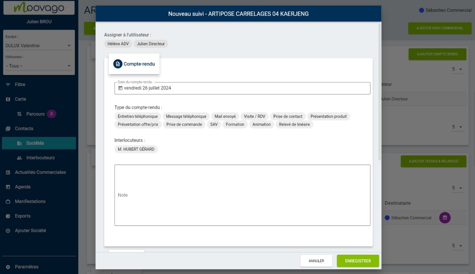The height and width of the screenshot is (274, 475).
Task: Go to Interlocuteurs section
Action: [39, 158]
